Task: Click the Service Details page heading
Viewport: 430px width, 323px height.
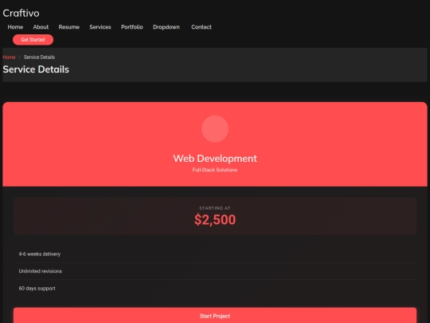Action: (36, 69)
